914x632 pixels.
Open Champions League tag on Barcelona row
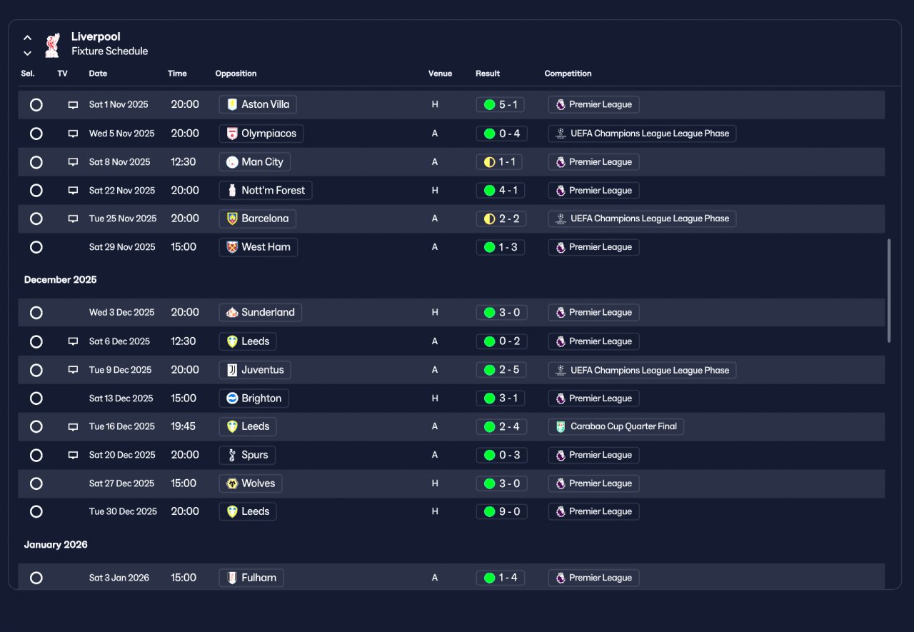click(x=642, y=219)
